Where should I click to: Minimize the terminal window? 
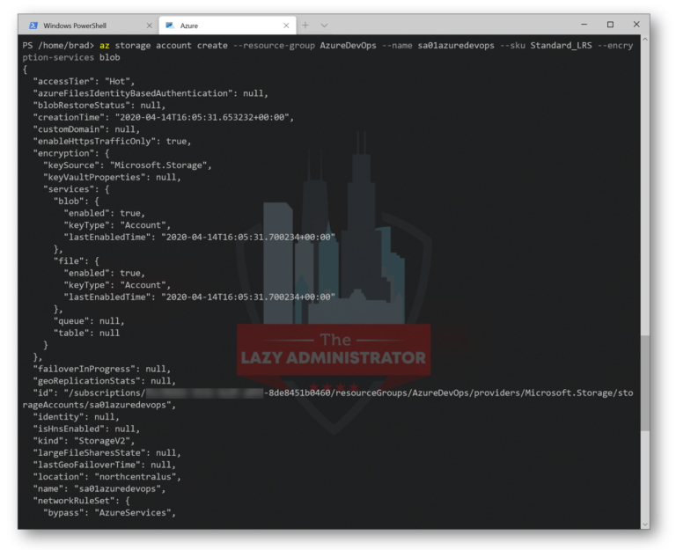click(584, 25)
